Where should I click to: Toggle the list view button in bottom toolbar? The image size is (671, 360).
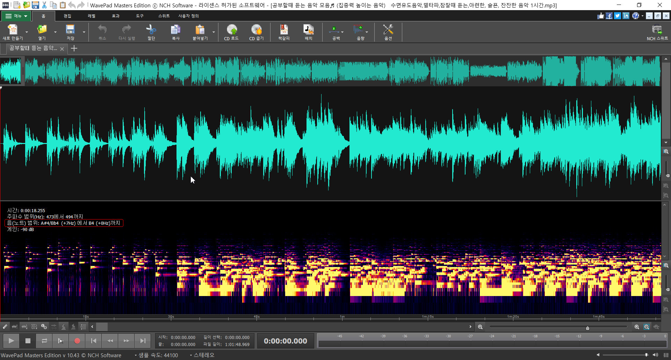pos(83,327)
